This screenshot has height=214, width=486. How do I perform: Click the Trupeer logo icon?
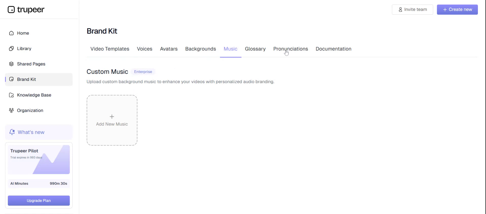11,10
